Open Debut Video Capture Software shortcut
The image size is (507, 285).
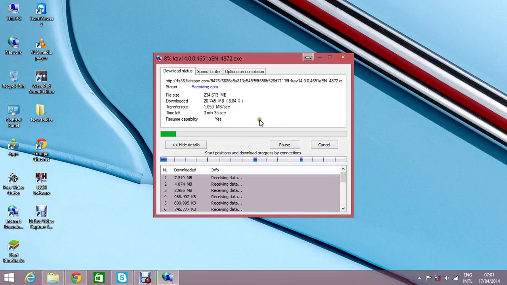click(x=41, y=218)
